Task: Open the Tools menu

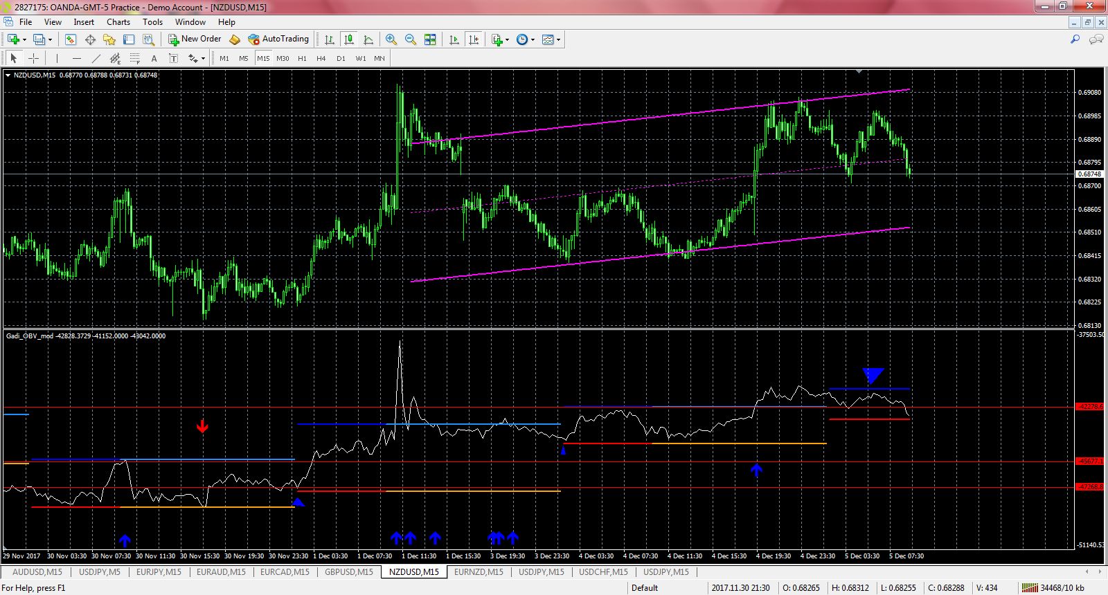Action: 152,22
